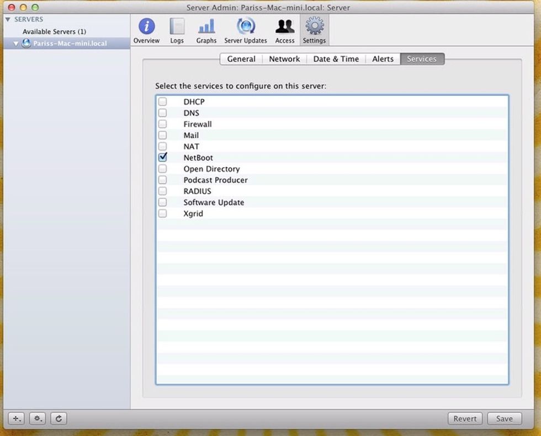Show the Graphs view
Viewport: 541px width, 436px height.
[206, 30]
